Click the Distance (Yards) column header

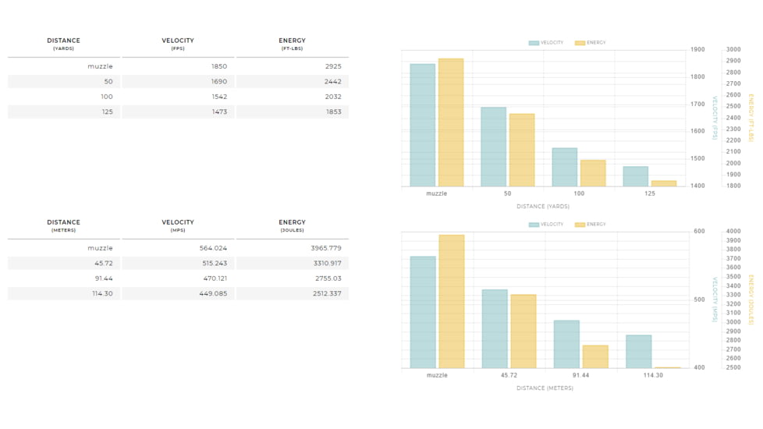(x=63, y=44)
